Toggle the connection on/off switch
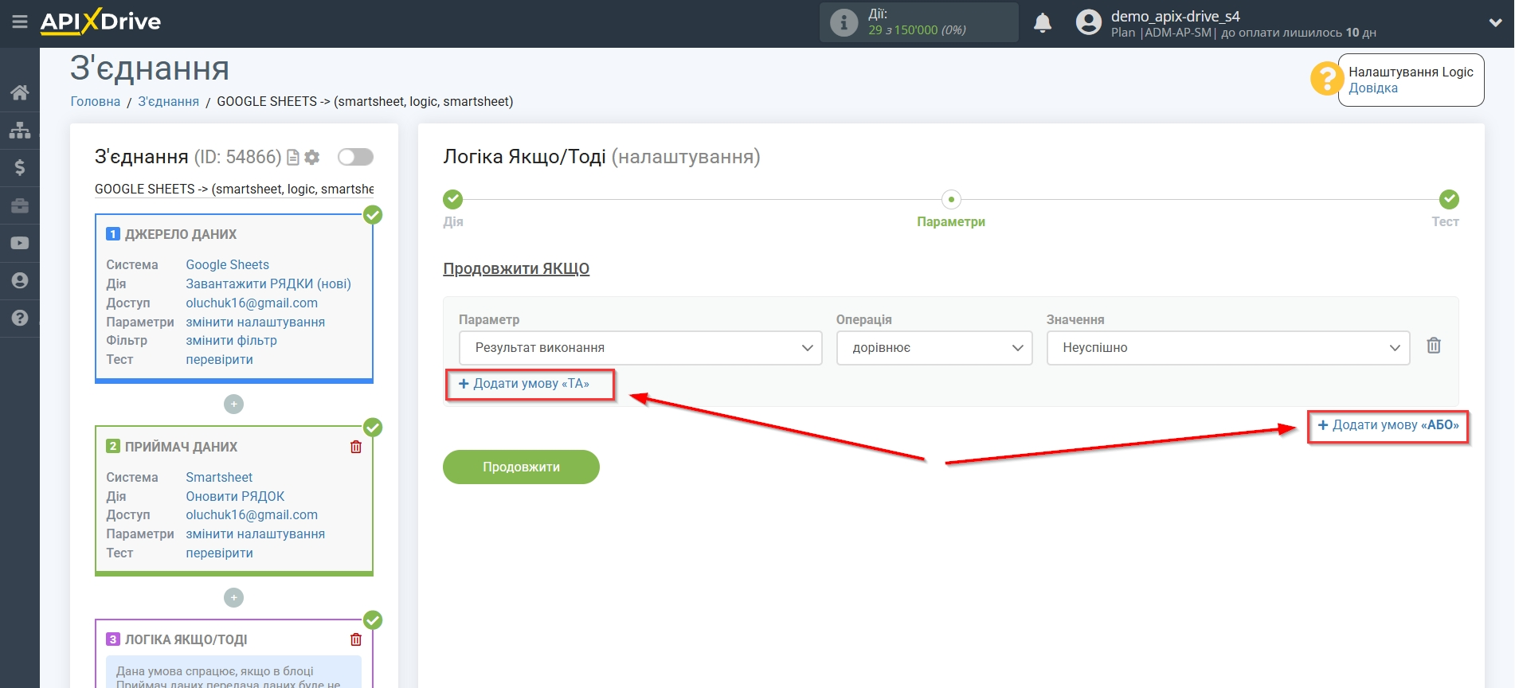1515x688 pixels. [355, 157]
